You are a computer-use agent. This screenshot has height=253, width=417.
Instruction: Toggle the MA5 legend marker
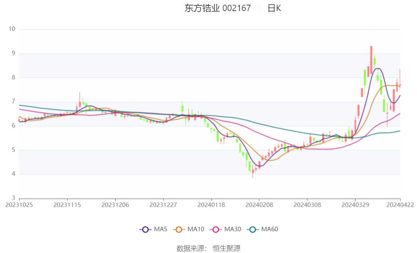[145, 229]
